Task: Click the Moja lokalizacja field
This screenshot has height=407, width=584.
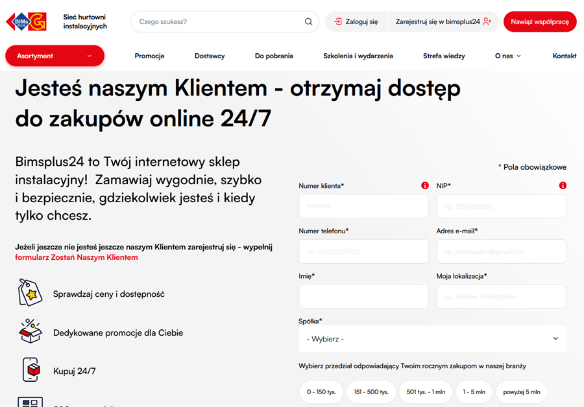Action: (x=502, y=297)
